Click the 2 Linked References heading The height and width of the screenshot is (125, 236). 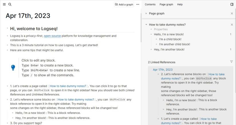pos(162,62)
